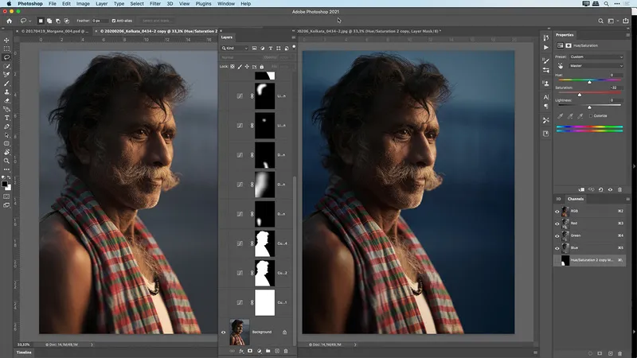Image resolution: width=637 pixels, height=358 pixels.
Task: Open the Kind filter dropdown in Layers
Action: pos(235,49)
